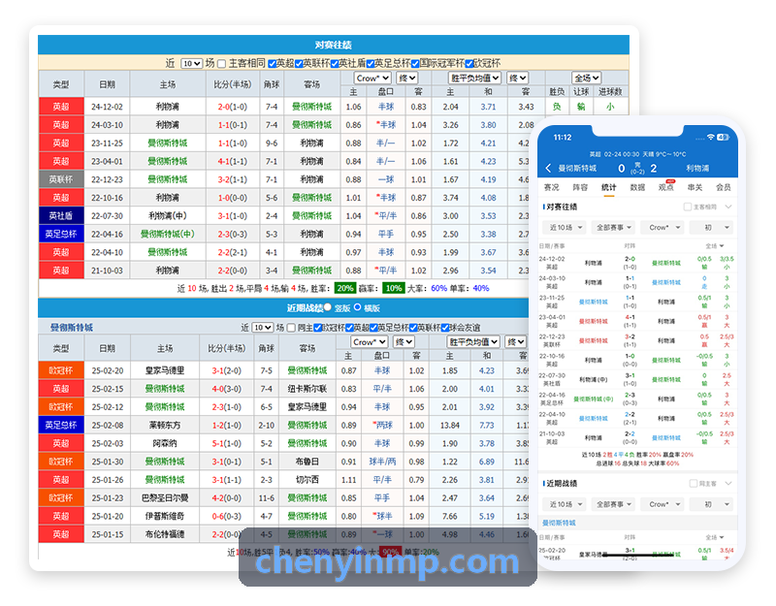Uncheck 国际冠军杯 in the desktop 对赛往绩 filter
The width and height of the screenshot is (776, 606).
pyautogui.click(x=415, y=64)
